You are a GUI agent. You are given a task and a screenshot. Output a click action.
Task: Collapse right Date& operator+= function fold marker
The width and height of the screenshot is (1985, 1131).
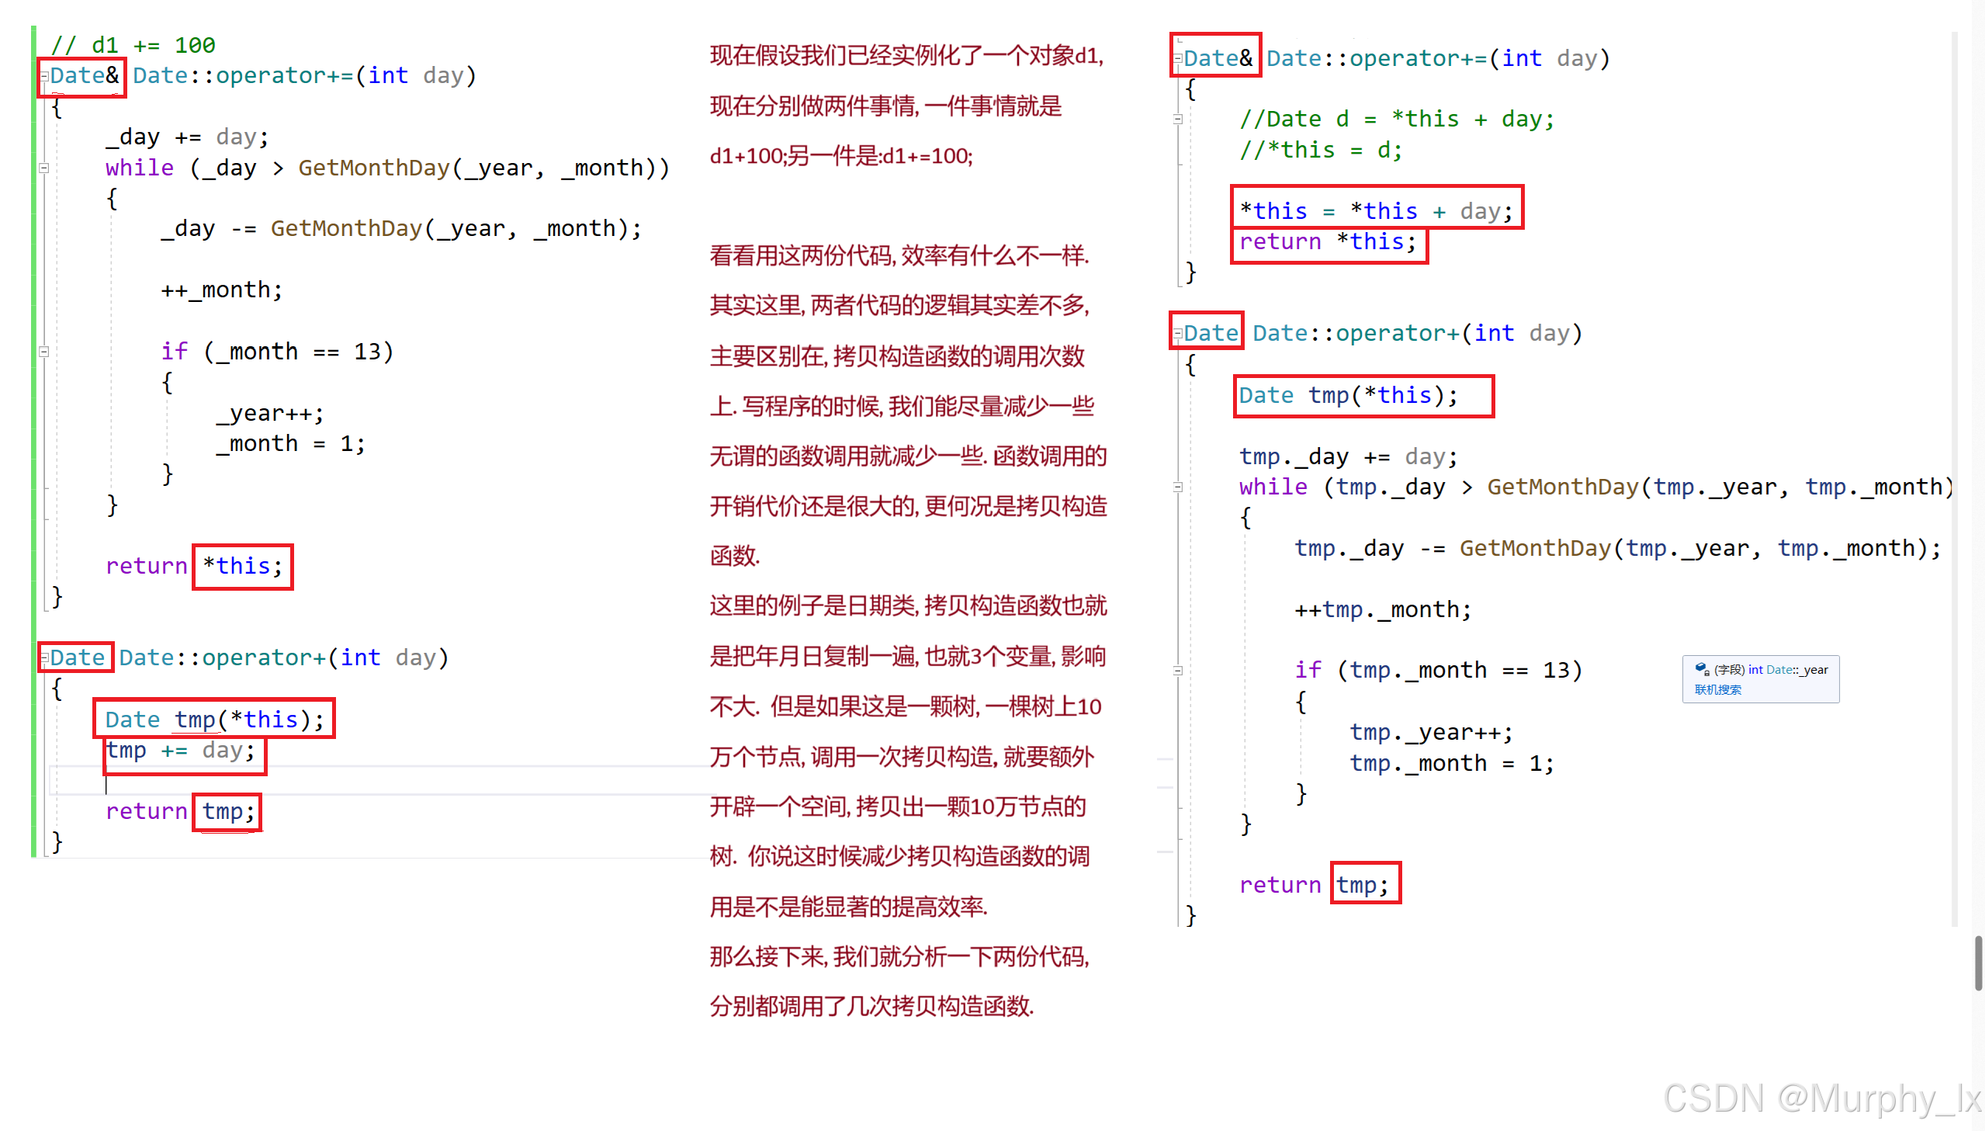point(1178,59)
